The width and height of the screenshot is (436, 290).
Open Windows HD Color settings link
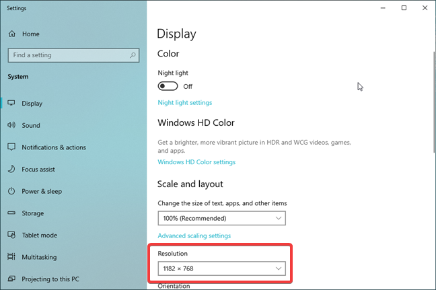pyautogui.click(x=196, y=162)
